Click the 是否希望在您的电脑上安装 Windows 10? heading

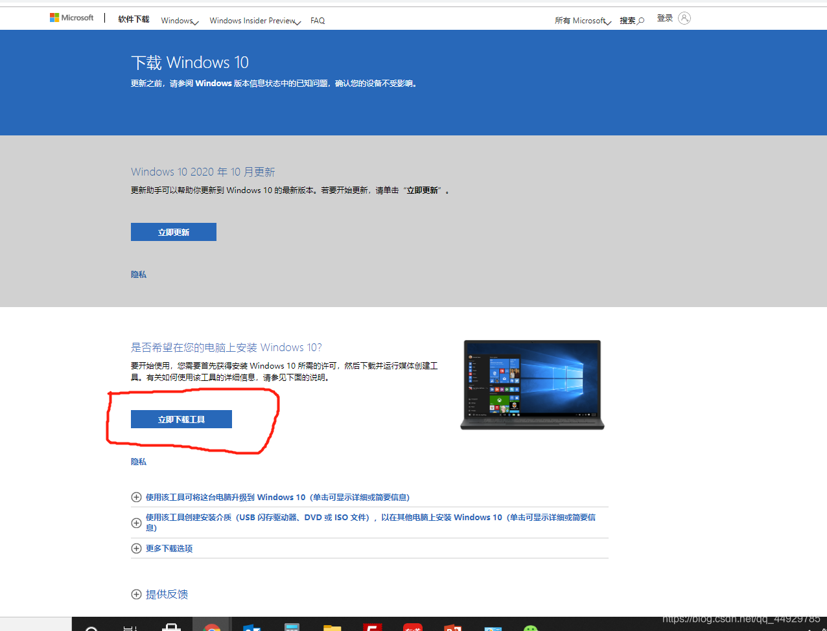click(226, 347)
